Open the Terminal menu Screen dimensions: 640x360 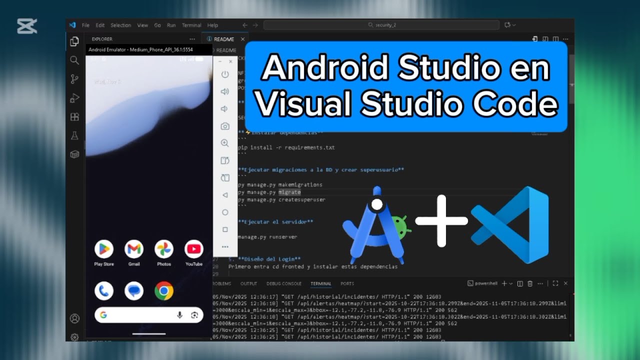pyautogui.click(x=191, y=25)
